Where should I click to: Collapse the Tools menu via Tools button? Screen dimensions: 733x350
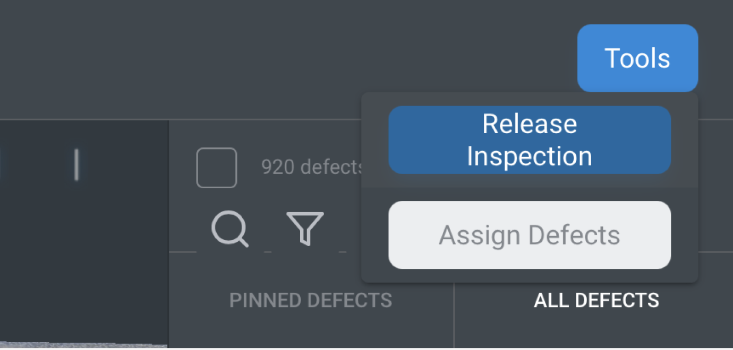(637, 58)
